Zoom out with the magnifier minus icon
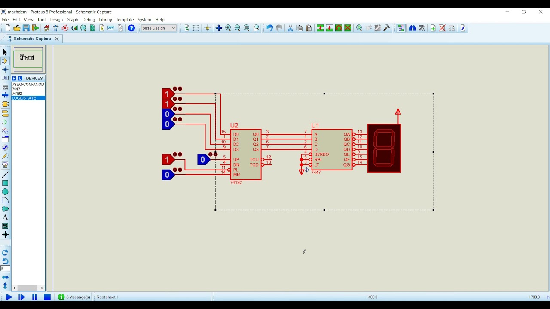Screen dimensions: 550x309 click(237, 28)
